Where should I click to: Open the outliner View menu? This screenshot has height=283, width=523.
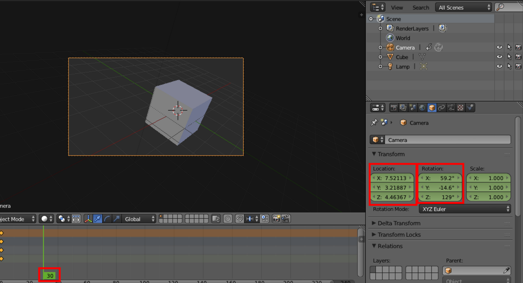tap(397, 8)
